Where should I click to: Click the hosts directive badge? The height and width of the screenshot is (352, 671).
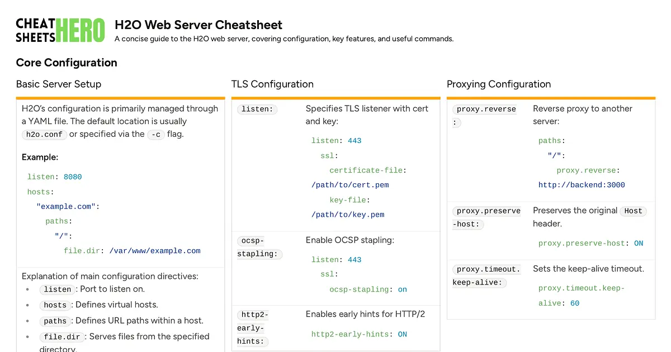point(55,305)
